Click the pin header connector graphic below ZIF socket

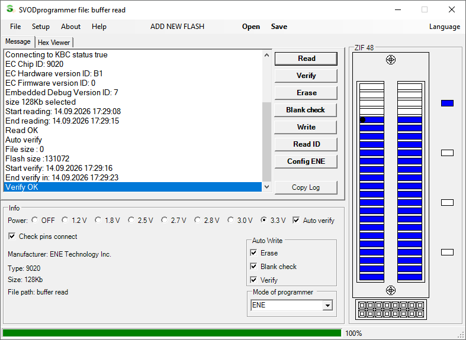(x=391, y=309)
